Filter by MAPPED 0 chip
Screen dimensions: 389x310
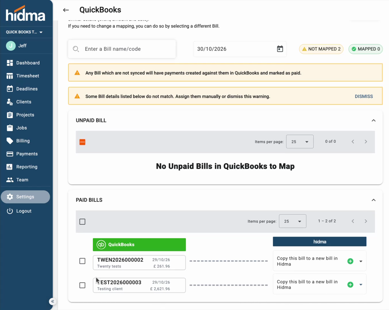click(366, 49)
